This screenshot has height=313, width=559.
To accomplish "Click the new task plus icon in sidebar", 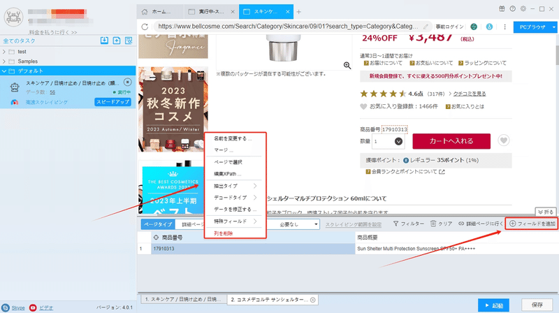I will 116,41.
